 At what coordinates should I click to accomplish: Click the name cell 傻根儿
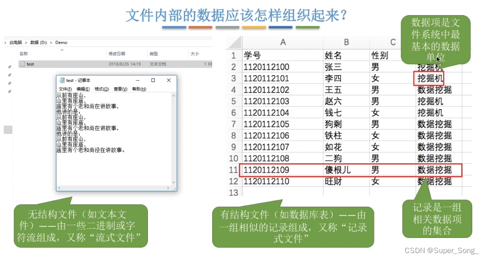click(x=346, y=170)
